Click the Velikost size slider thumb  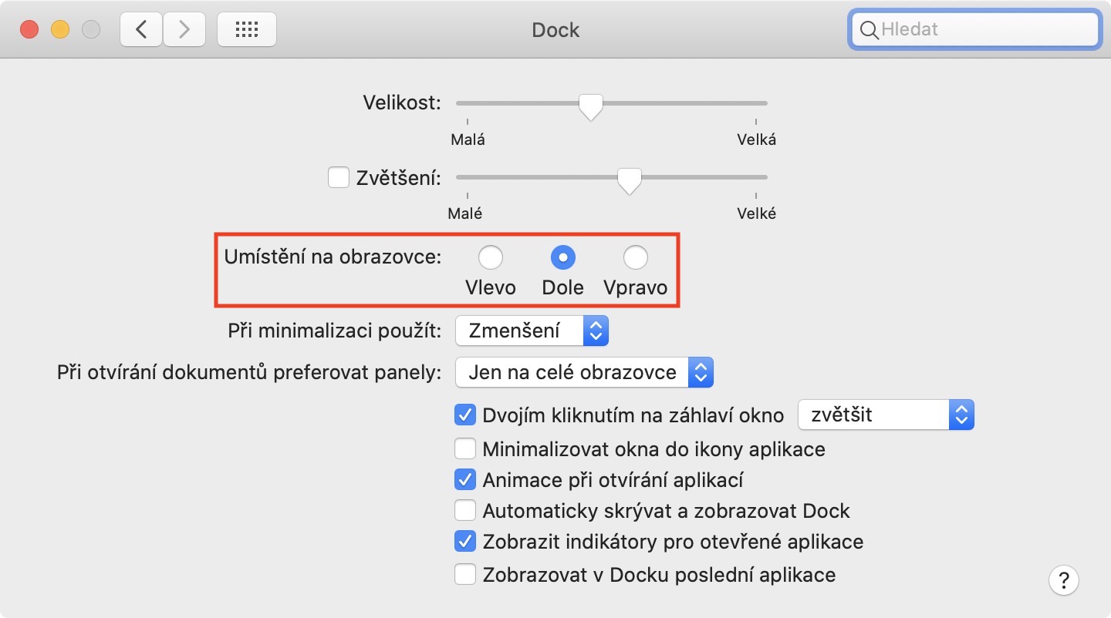pos(591,106)
